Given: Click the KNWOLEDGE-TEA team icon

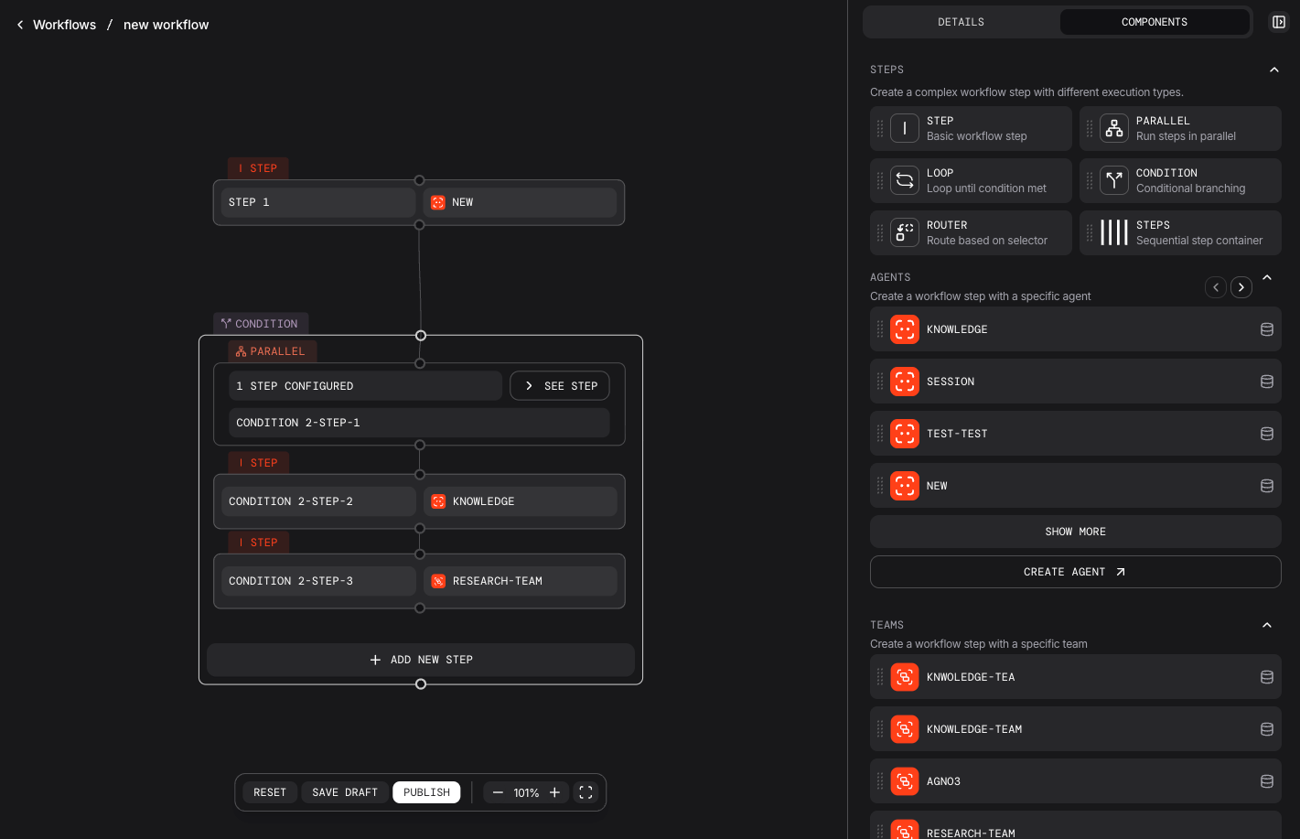Looking at the screenshot, I should point(905,677).
